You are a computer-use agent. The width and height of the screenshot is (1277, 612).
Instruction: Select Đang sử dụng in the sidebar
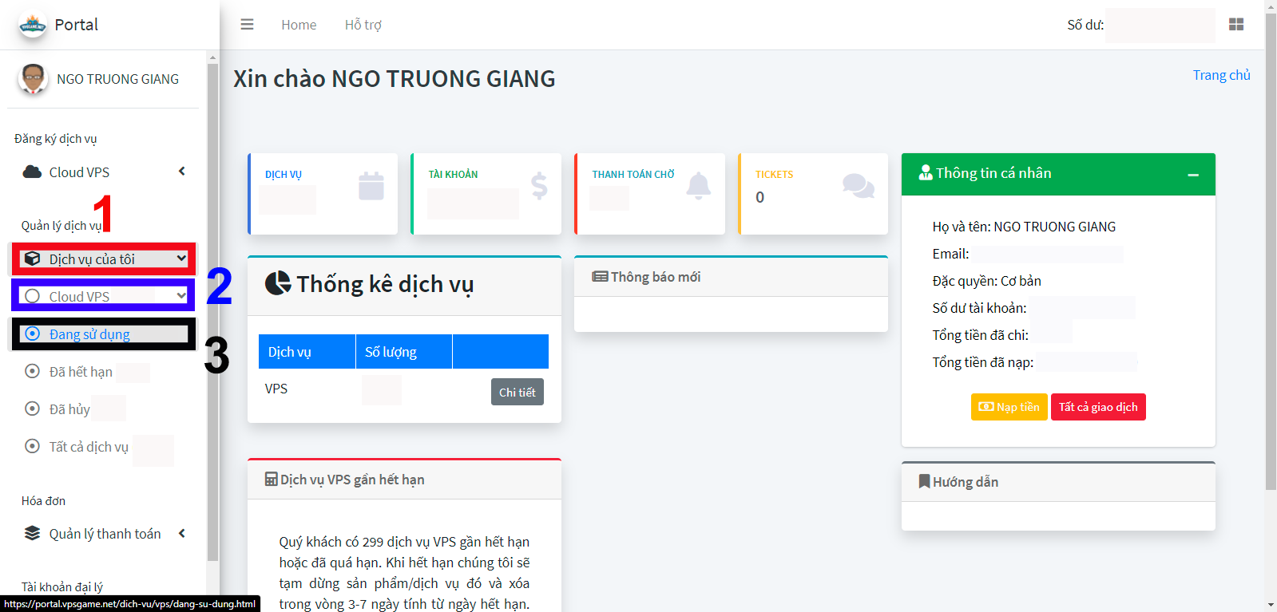pyautogui.click(x=89, y=334)
